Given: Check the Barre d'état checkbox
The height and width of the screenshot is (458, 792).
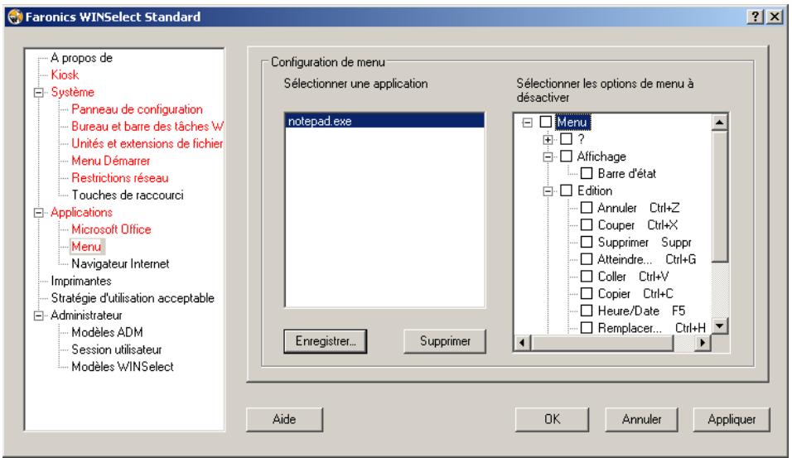Looking at the screenshot, I should (587, 173).
